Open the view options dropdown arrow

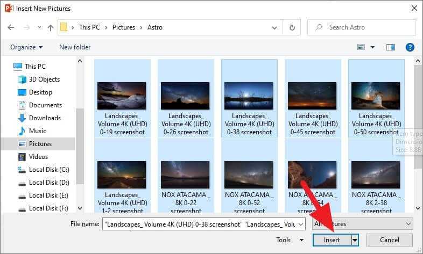coord(372,47)
